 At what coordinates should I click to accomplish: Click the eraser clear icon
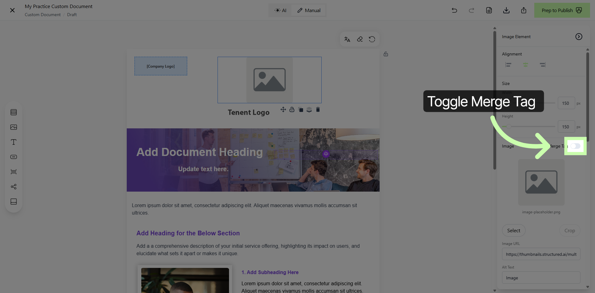359,39
